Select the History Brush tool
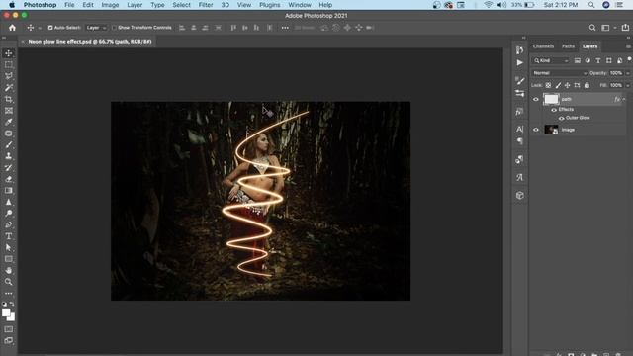Screen dimensions: 633x356 click(x=9, y=167)
